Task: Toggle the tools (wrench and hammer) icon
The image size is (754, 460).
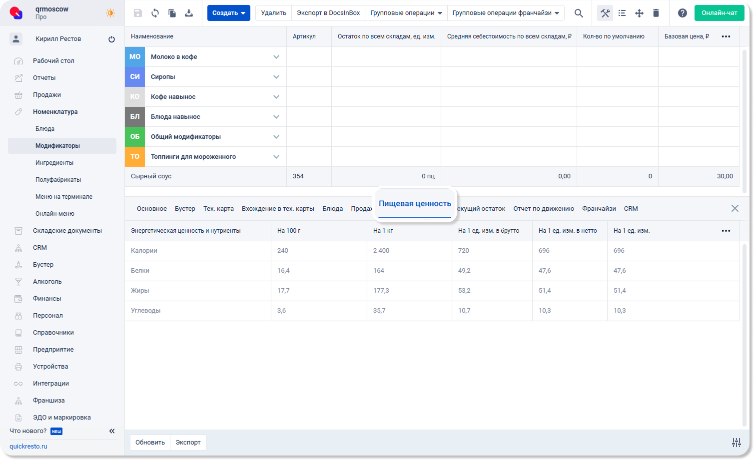Action: click(x=605, y=13)
